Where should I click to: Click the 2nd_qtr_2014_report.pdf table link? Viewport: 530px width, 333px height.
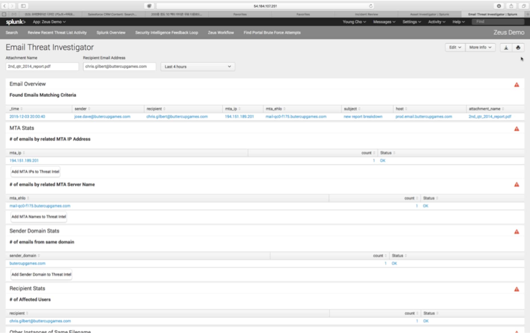[490, 117]
